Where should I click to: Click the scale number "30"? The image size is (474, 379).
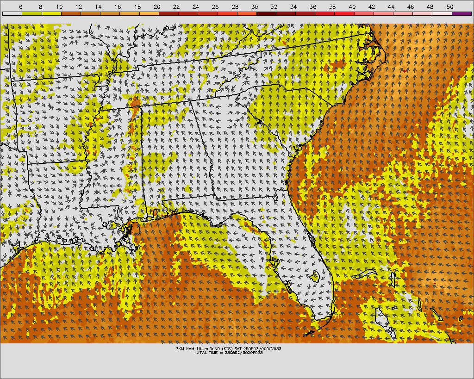pos(255,6)
